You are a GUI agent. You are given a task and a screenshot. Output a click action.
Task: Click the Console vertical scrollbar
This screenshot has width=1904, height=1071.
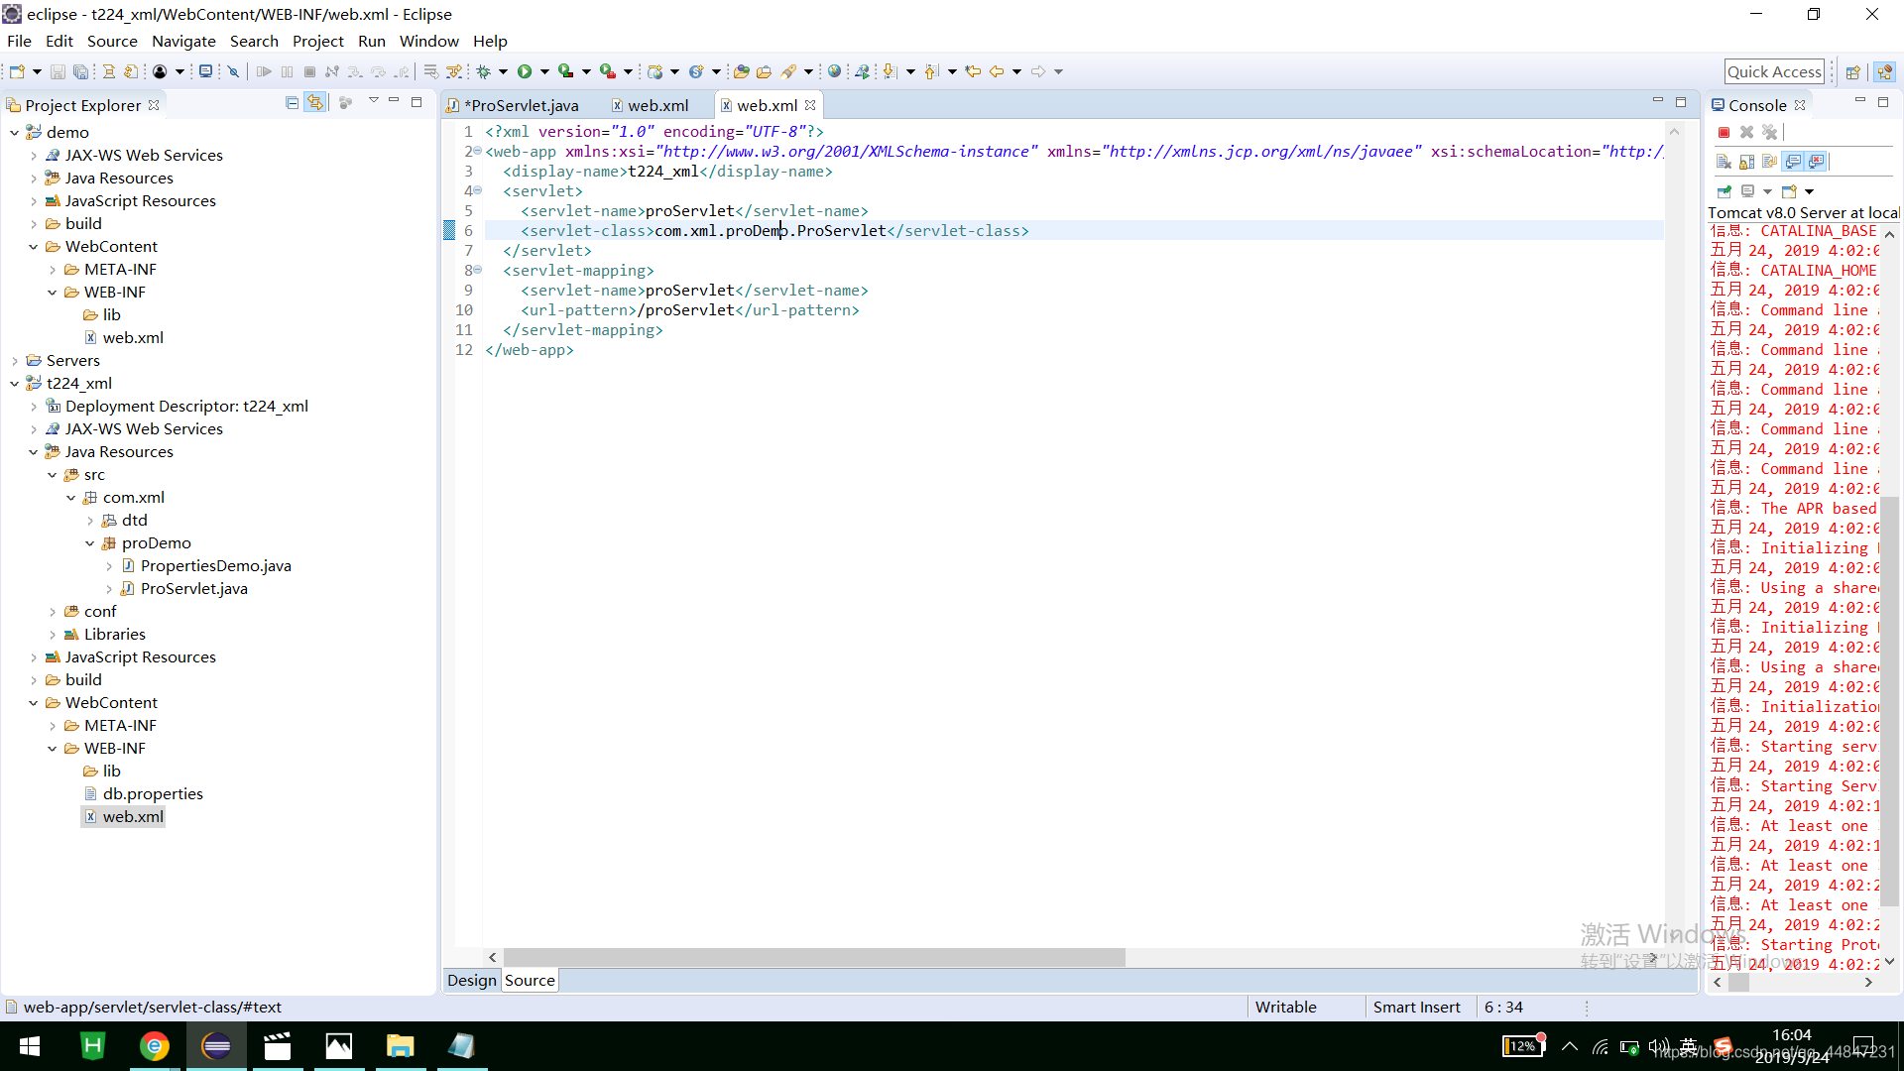(x=1890, y=699)
